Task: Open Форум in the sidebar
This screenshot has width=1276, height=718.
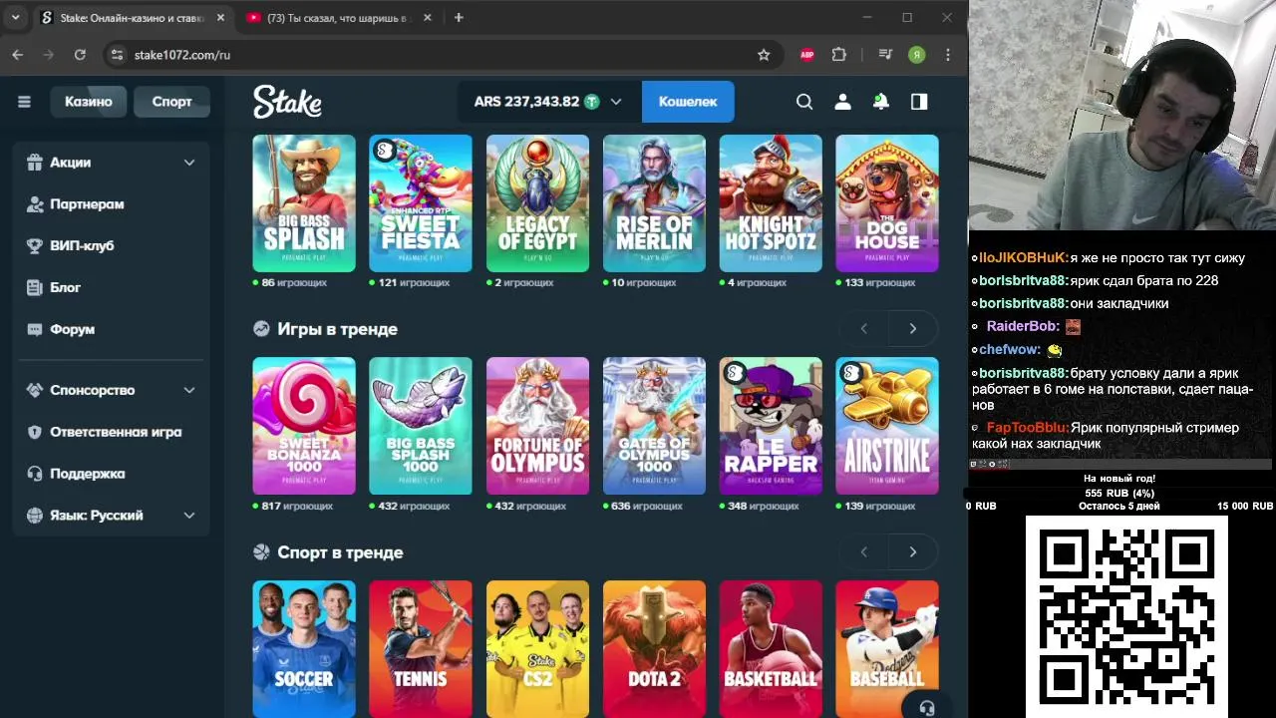Action: 112,329
